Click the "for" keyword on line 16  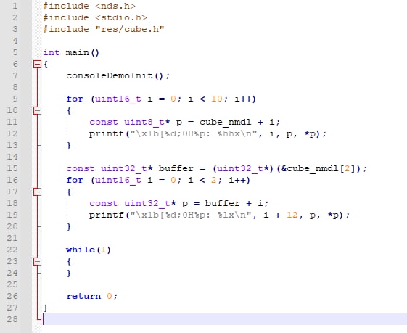75,180
